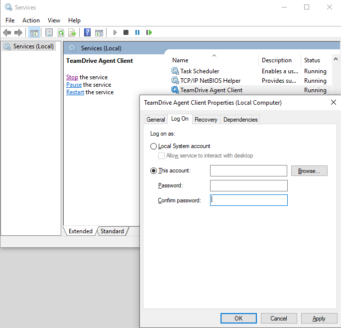This screenshot has width=341, height=328.
Task: Click Running status of Task Scheduler
Action: (x=315, y=71)
